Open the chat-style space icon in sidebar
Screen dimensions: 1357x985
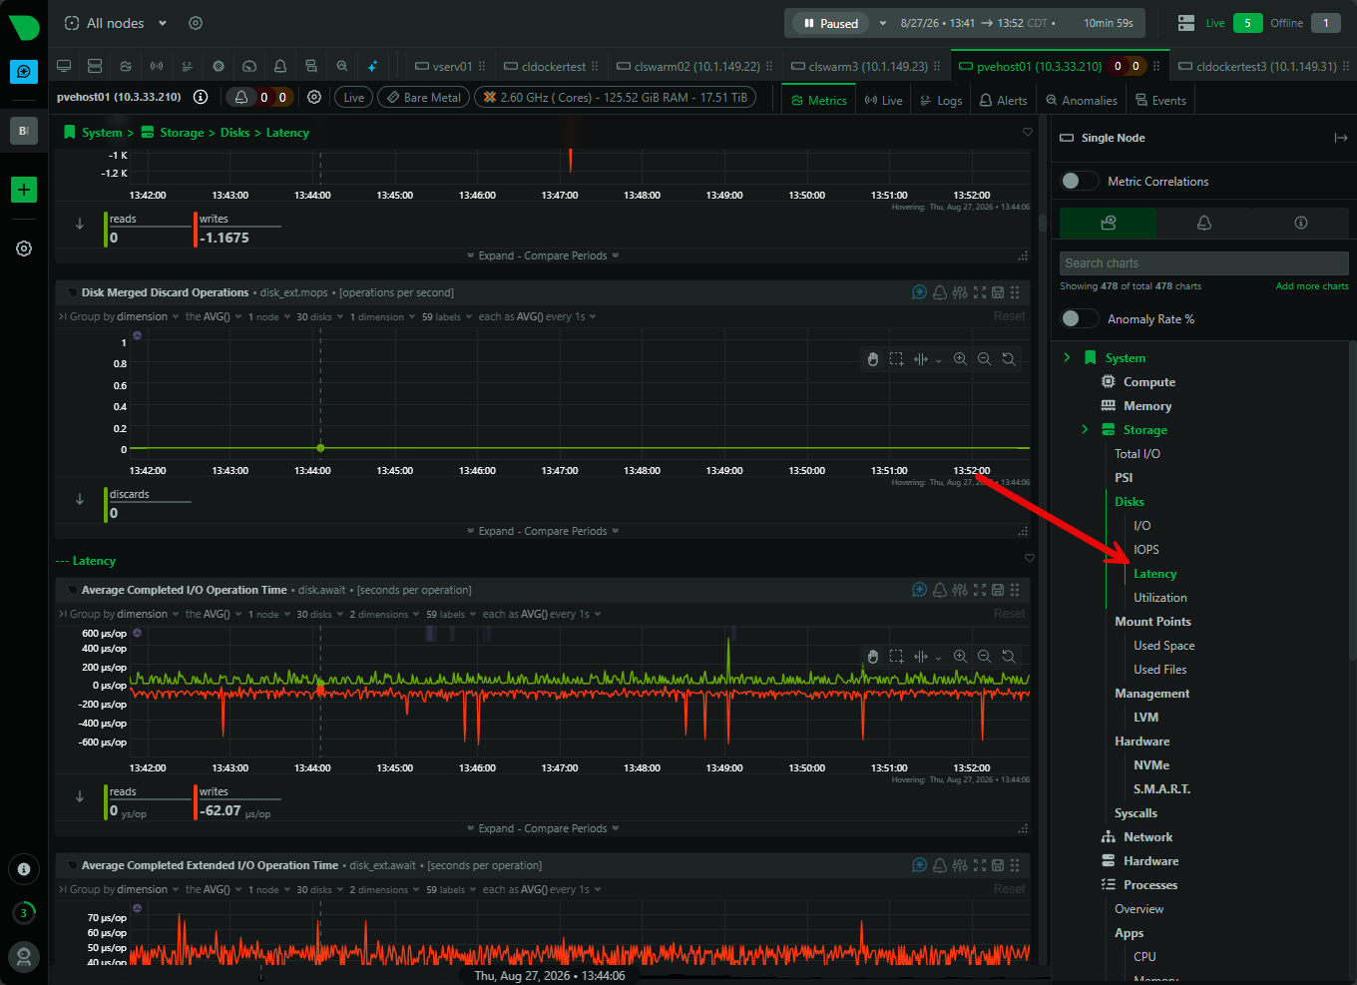pos(24,72)
